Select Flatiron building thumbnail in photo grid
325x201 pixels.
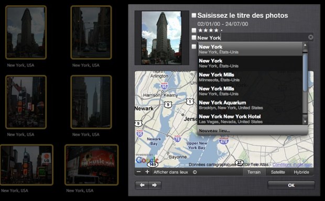[x=26, y=32]
